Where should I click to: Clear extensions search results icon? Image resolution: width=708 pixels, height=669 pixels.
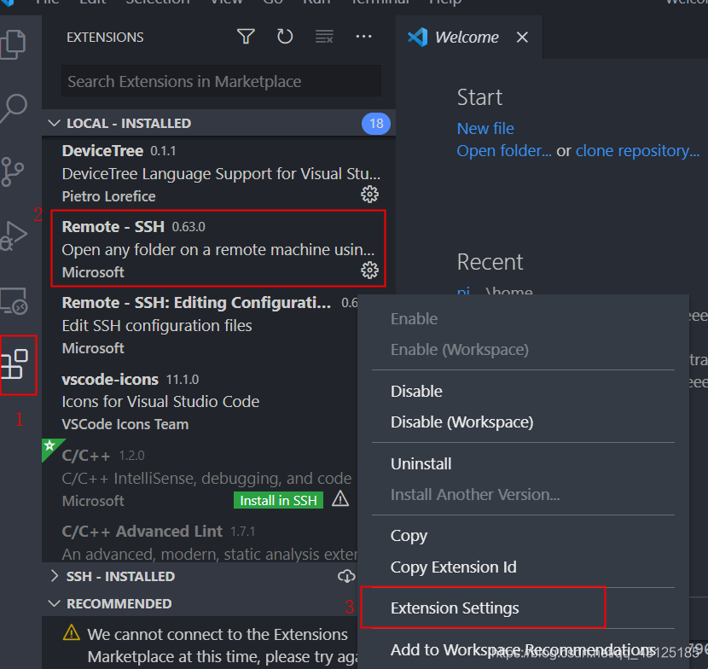324,37
